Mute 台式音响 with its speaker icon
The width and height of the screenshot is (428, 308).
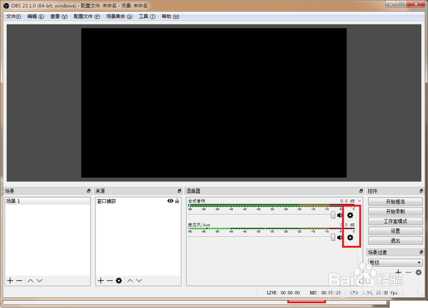340,215
